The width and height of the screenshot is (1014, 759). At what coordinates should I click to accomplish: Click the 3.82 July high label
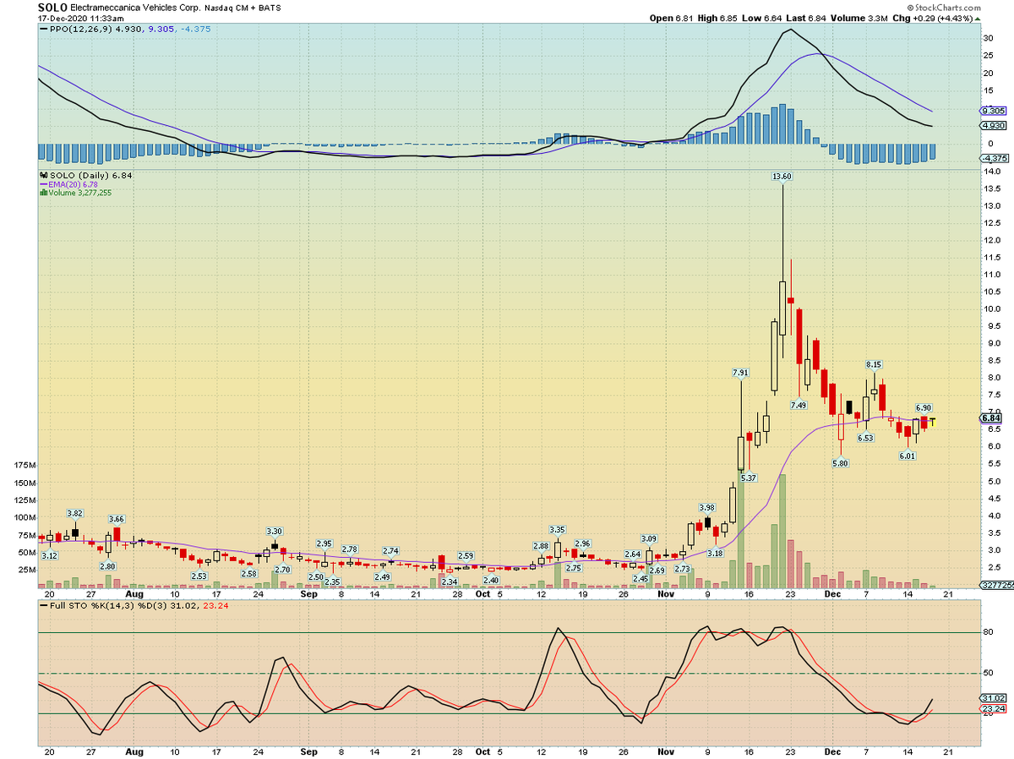pos(74,513)
